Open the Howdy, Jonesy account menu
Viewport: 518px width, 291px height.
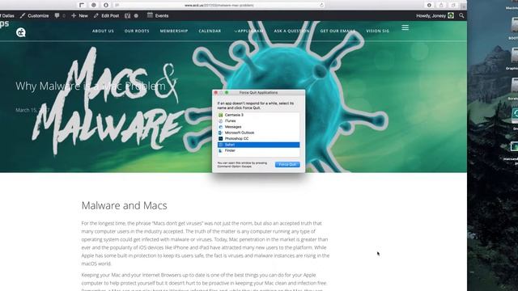click(435, 15)
